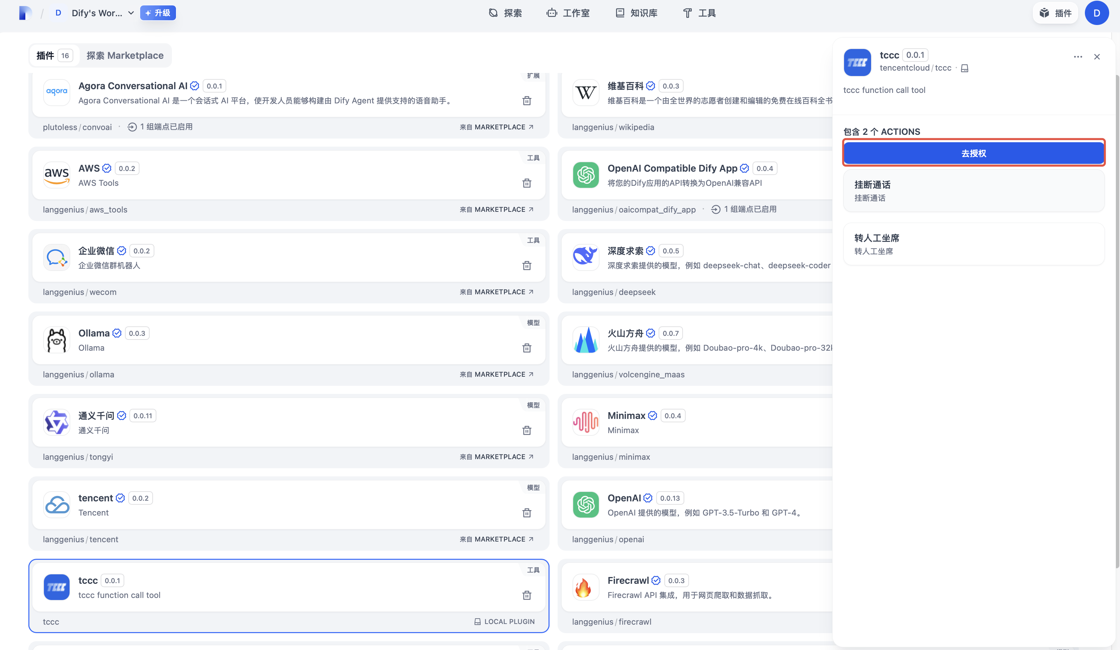The height and width of the screenshot is (650, 1120).
Task: Click the OpenAI plugin logo
Action: click(586, 505)
